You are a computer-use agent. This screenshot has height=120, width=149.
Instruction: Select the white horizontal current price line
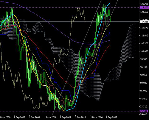click(x=69, y=22)
